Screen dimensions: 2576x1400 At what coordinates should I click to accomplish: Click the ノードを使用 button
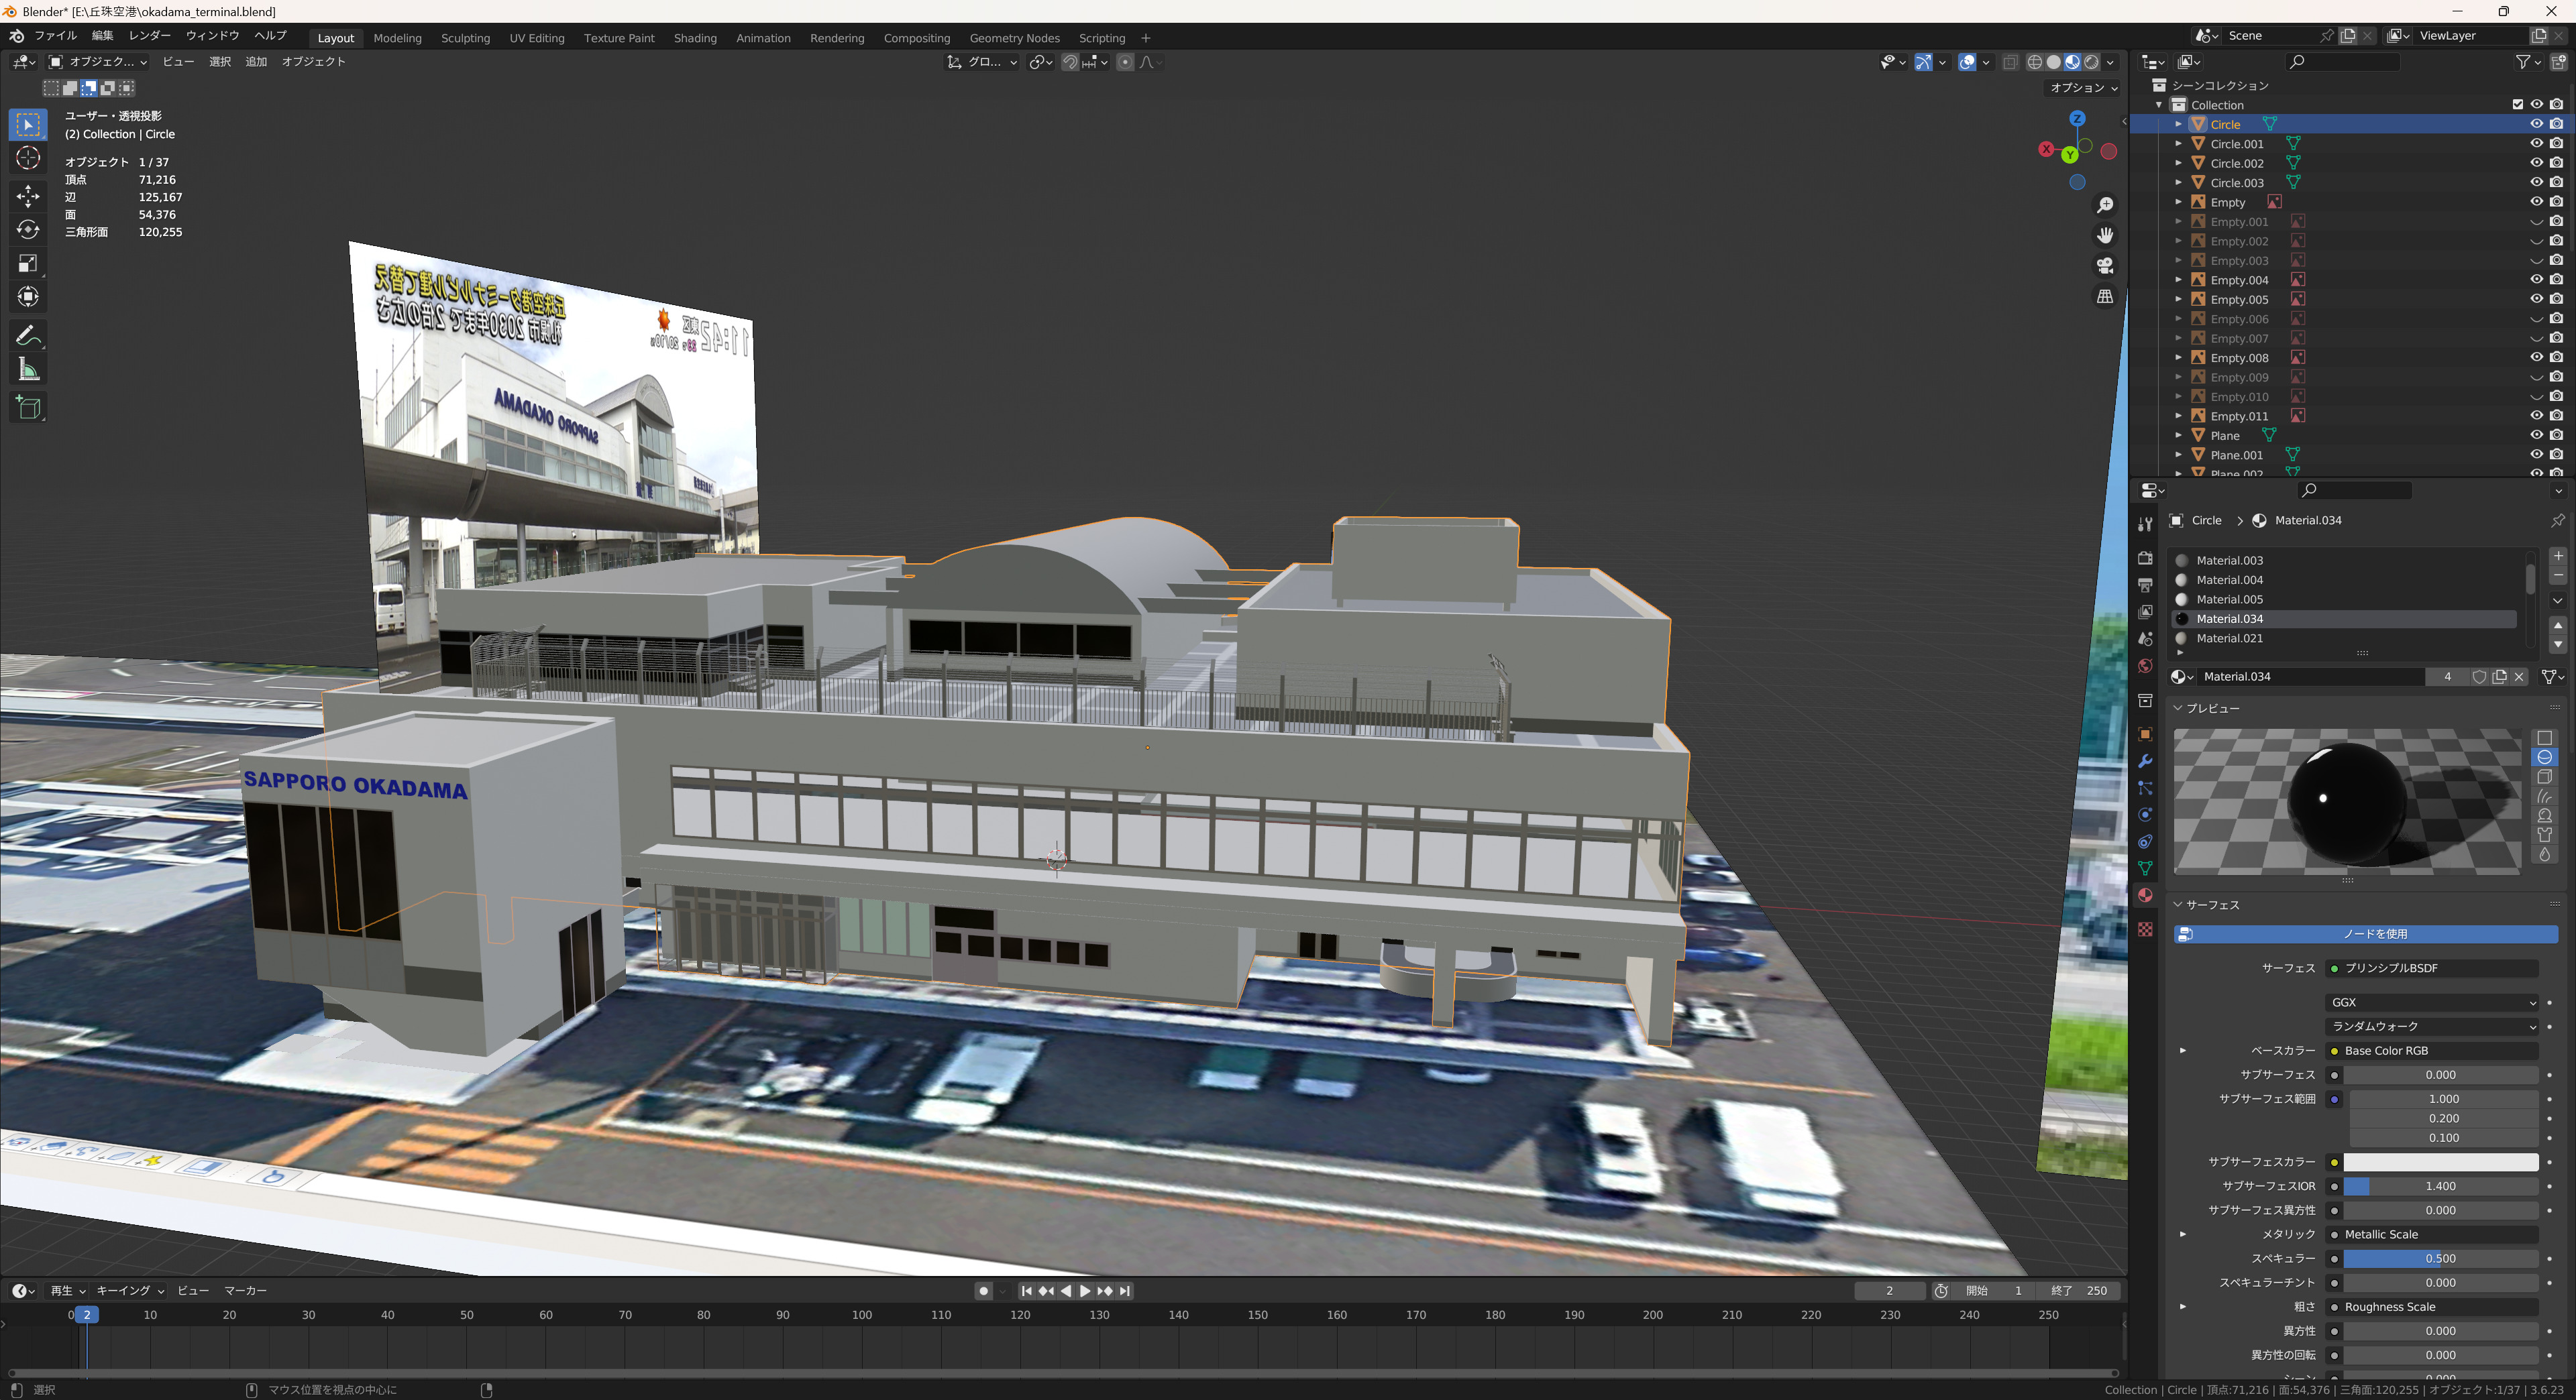[x=2365, y=934]
